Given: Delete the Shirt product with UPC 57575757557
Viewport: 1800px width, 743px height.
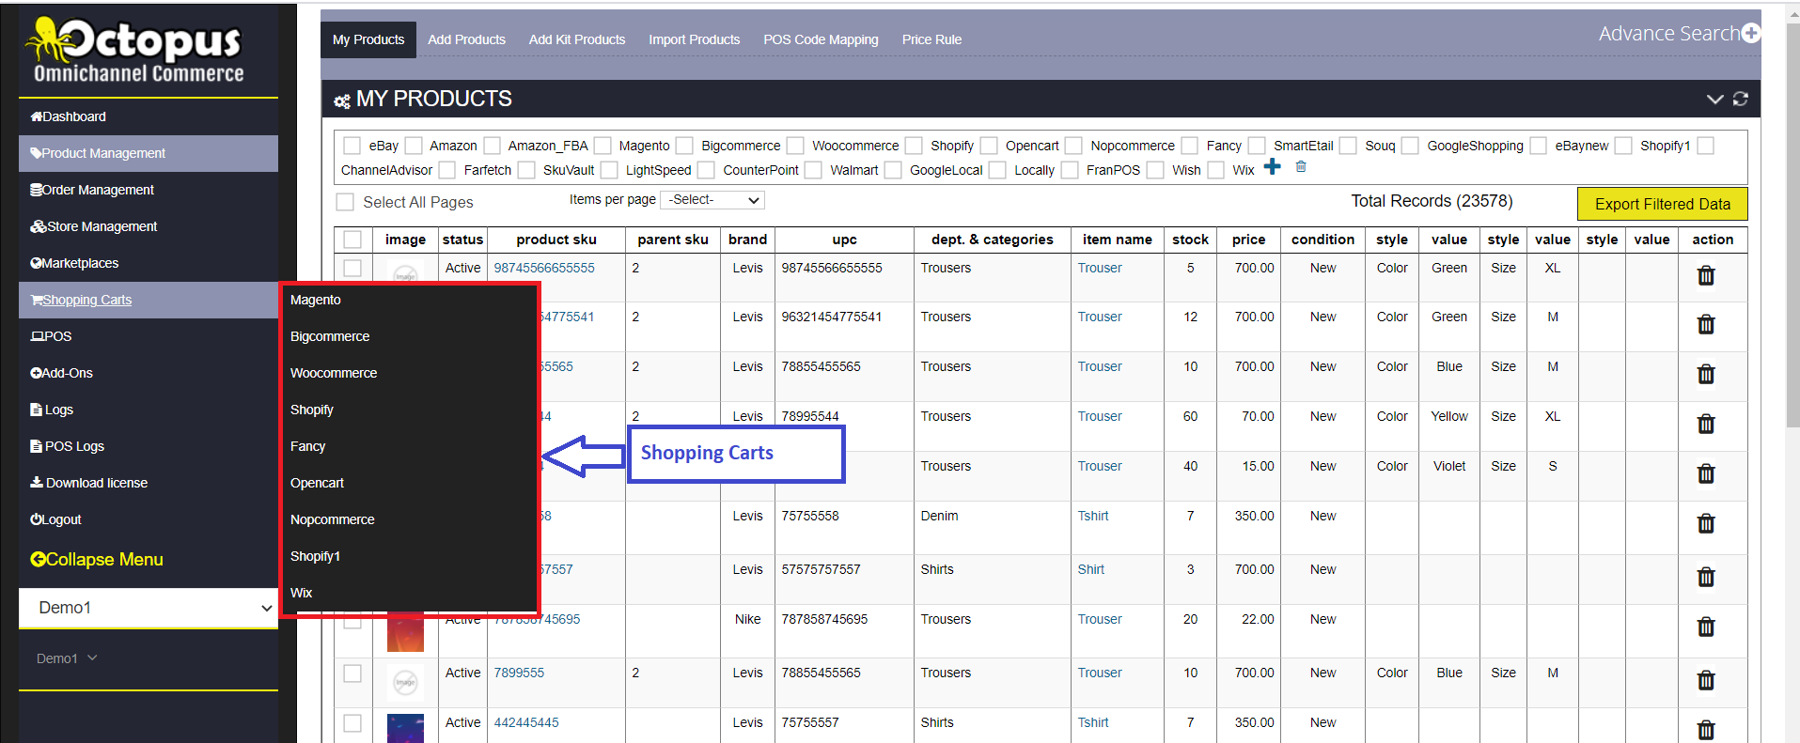Looking at the screenshot, I should click(1706, 577).
